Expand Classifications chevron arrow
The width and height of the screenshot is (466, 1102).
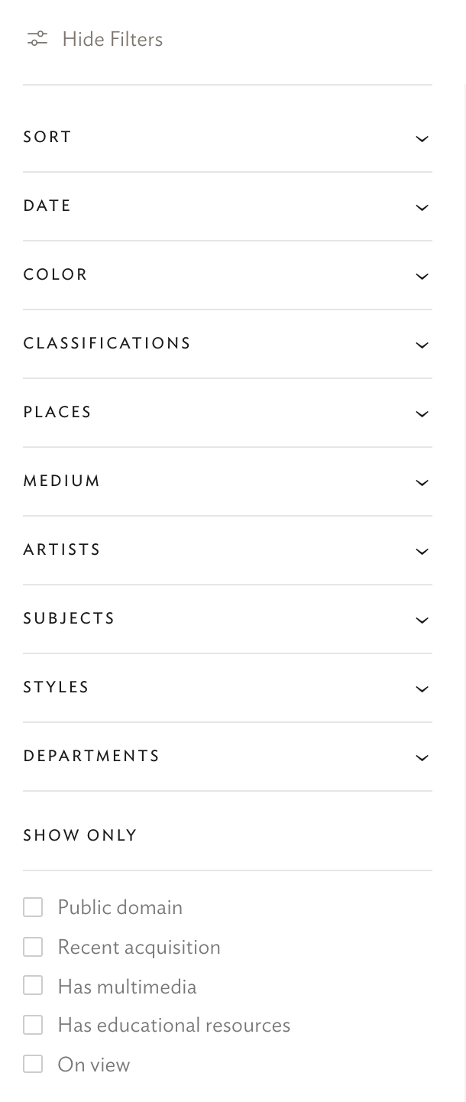[x=422, y=345]
